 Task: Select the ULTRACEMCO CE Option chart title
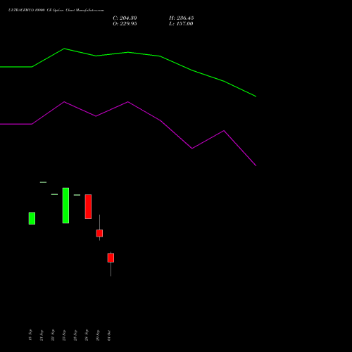(56, 11)
